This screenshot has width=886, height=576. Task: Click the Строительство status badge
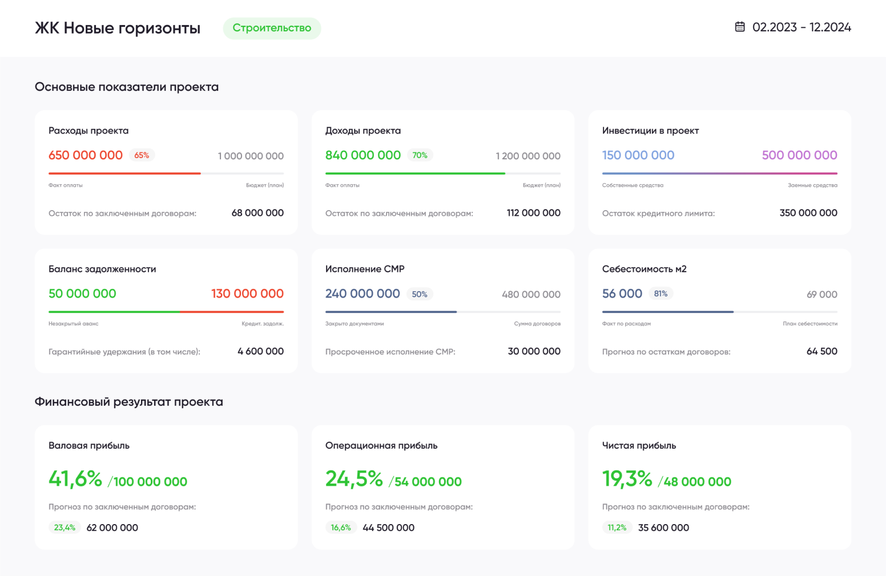tap(272, 28)
